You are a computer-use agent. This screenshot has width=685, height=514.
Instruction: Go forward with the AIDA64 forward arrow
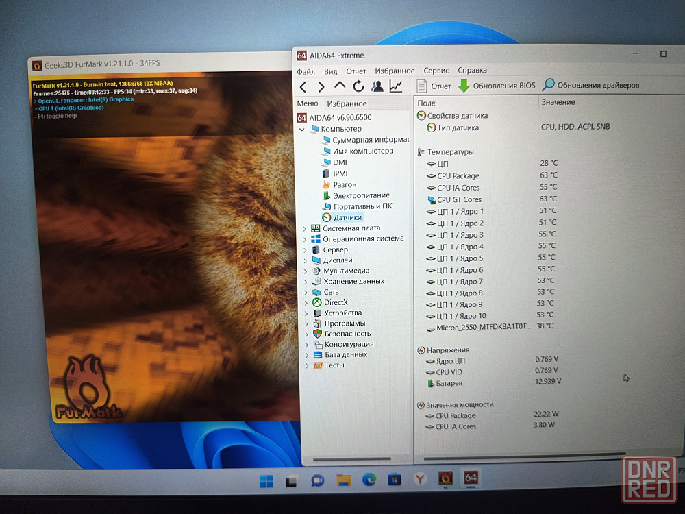(x=321, y=87)
